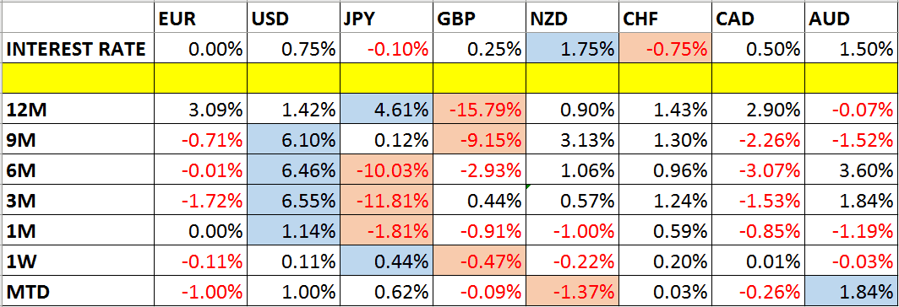The width and height of the screenshot is (899, 307).
Task: Click the 12M row label cell
Action: click(78, 109)
